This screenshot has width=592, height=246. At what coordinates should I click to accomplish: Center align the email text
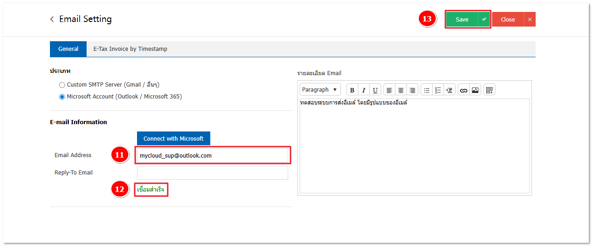tap(401, 90)
